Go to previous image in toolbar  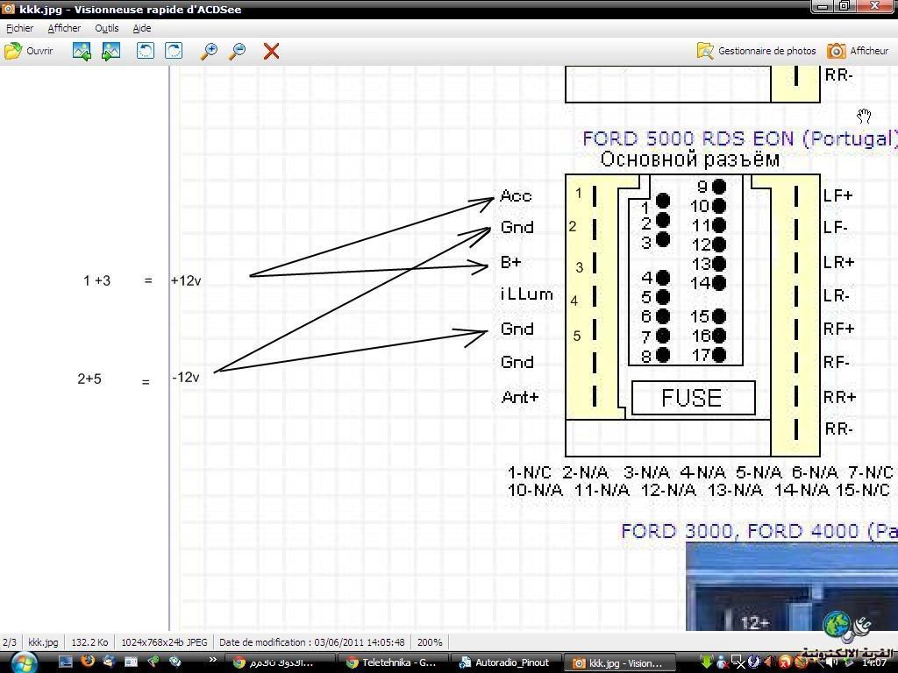coord(82,51)
